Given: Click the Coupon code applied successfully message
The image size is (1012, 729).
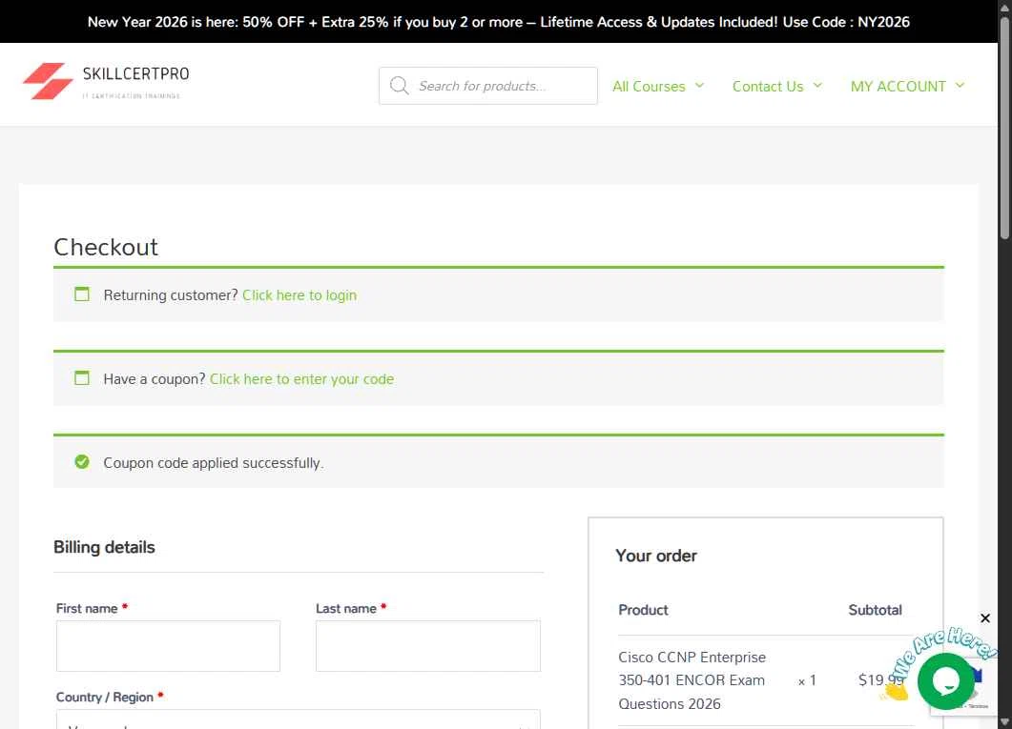Looking at the screenshot, I should click(x=214, y=463).
